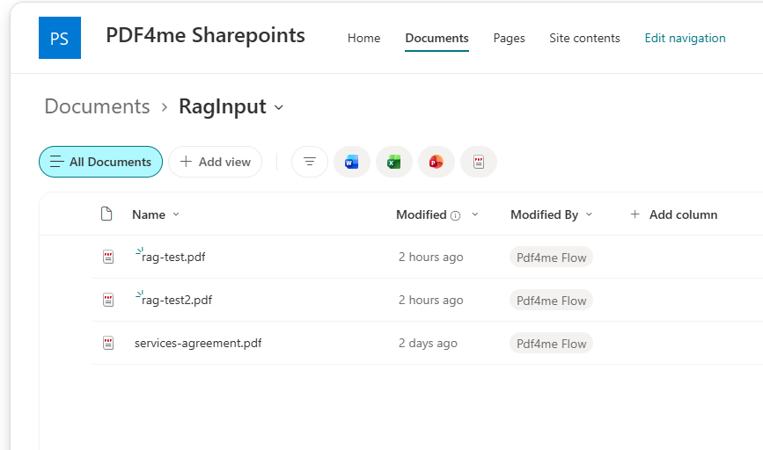This screenshot has height=450, width=763.
Task: Open the filter options icon
Action: pyautogui.click(x=310, y=162)
